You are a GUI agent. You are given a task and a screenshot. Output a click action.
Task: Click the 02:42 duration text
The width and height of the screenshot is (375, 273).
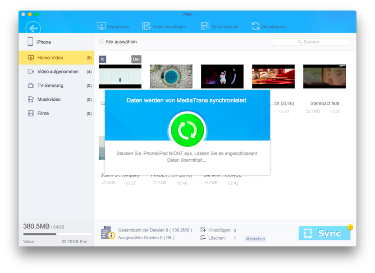233,183
